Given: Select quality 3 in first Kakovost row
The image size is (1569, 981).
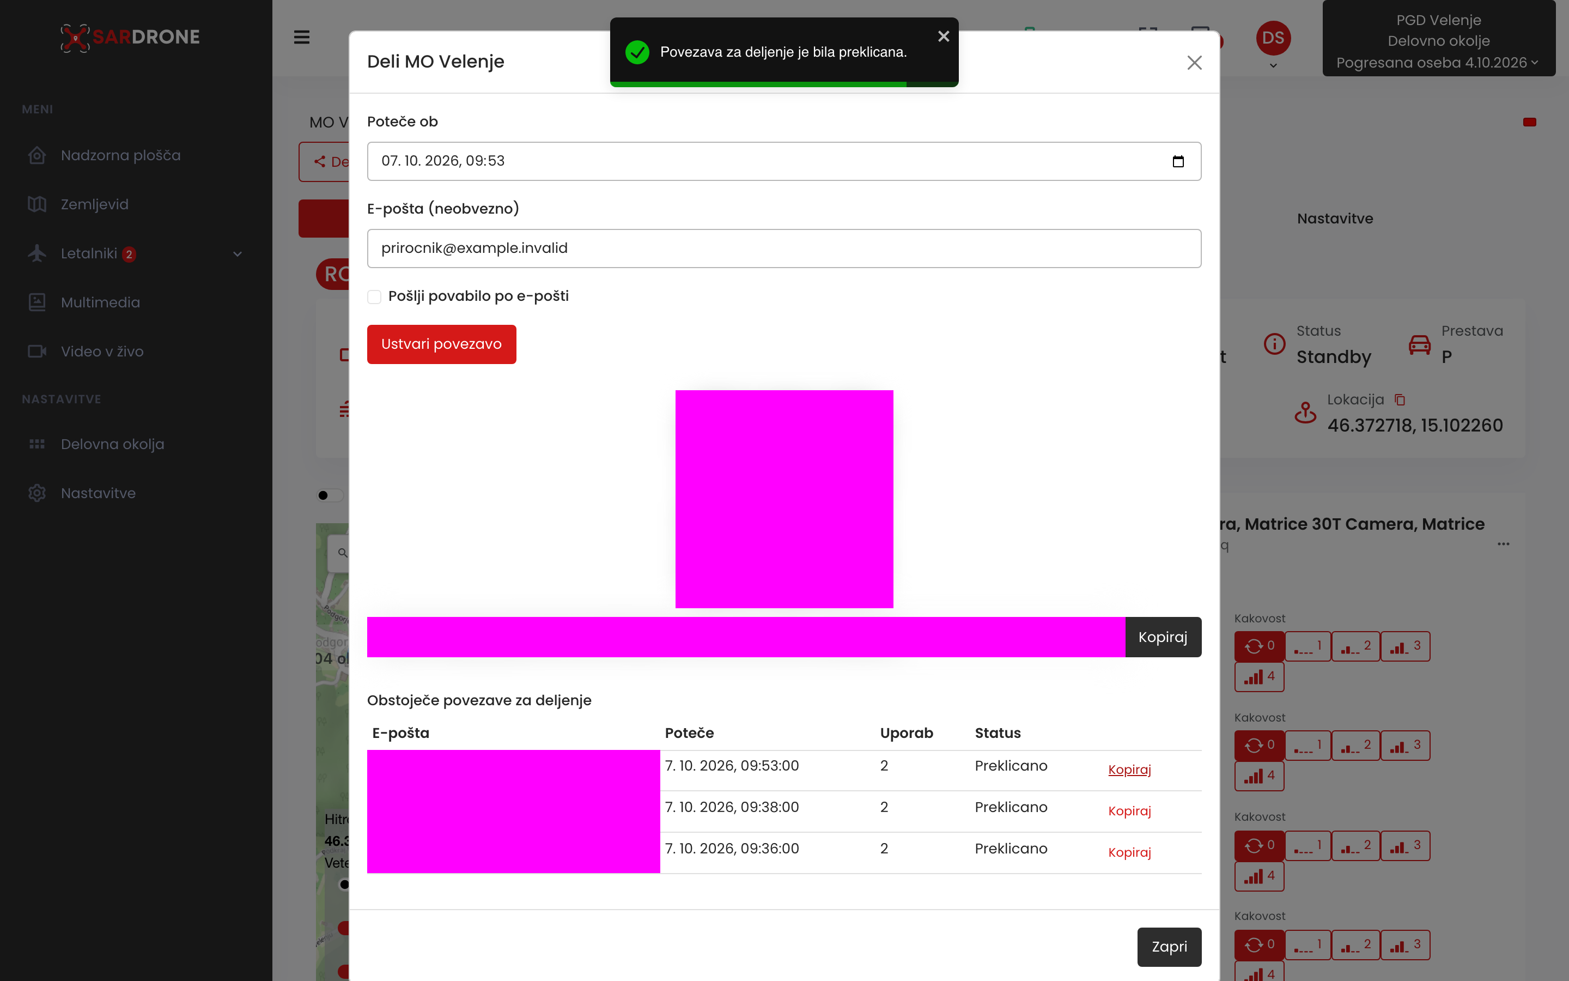Looking at the screenshot, I should 1405,646.
